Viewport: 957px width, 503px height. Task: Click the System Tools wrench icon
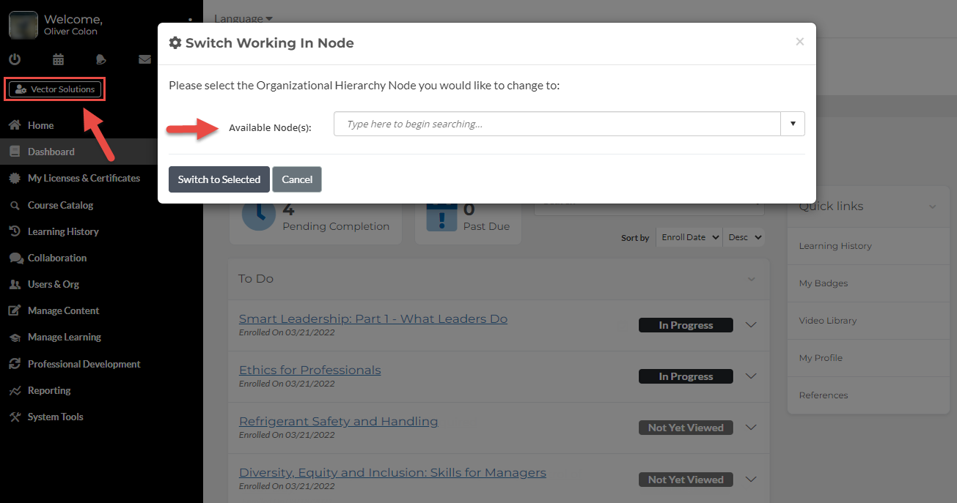[13, 417]
